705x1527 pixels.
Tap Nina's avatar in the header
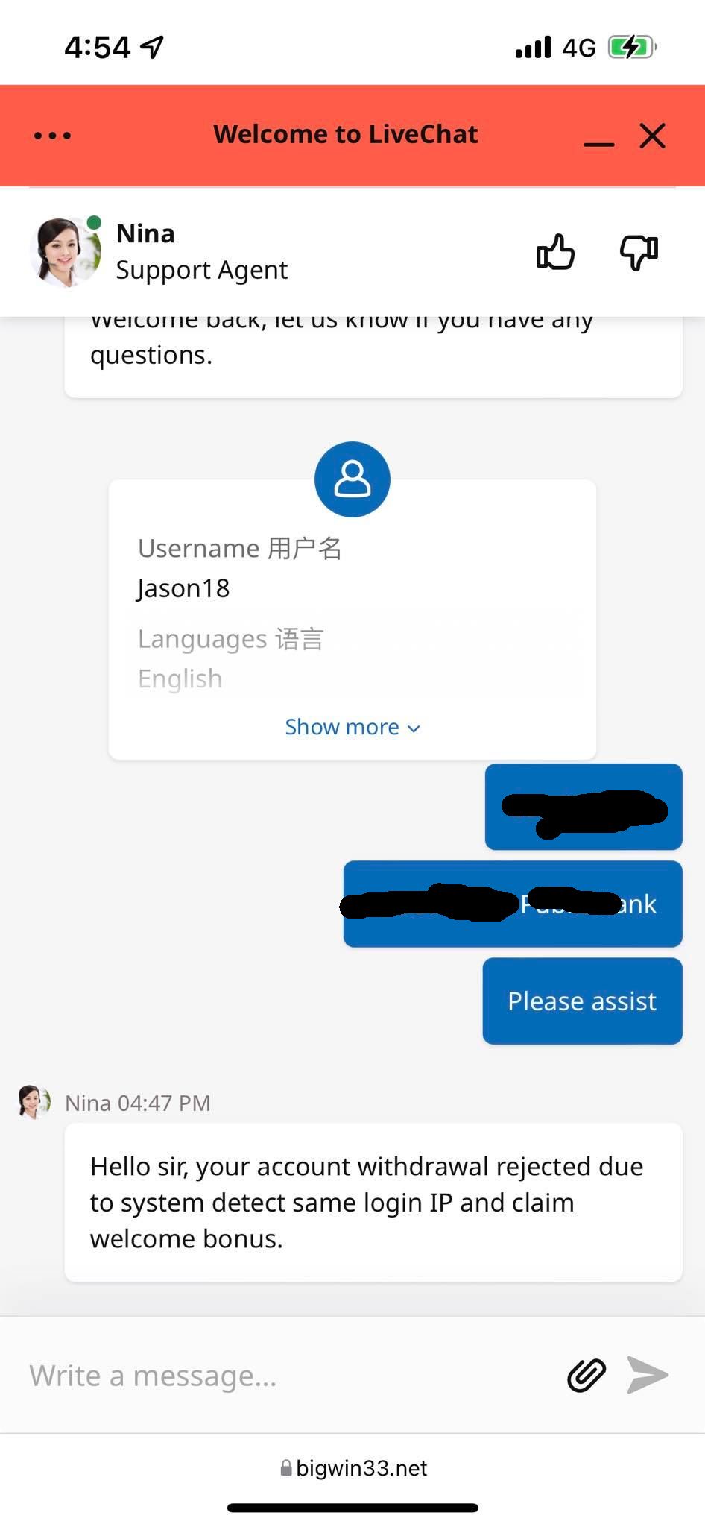(66, 252)
